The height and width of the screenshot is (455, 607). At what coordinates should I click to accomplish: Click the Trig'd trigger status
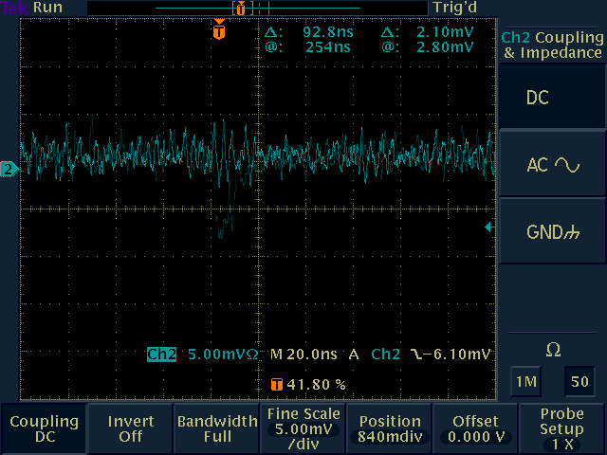[x=455, y=8]
